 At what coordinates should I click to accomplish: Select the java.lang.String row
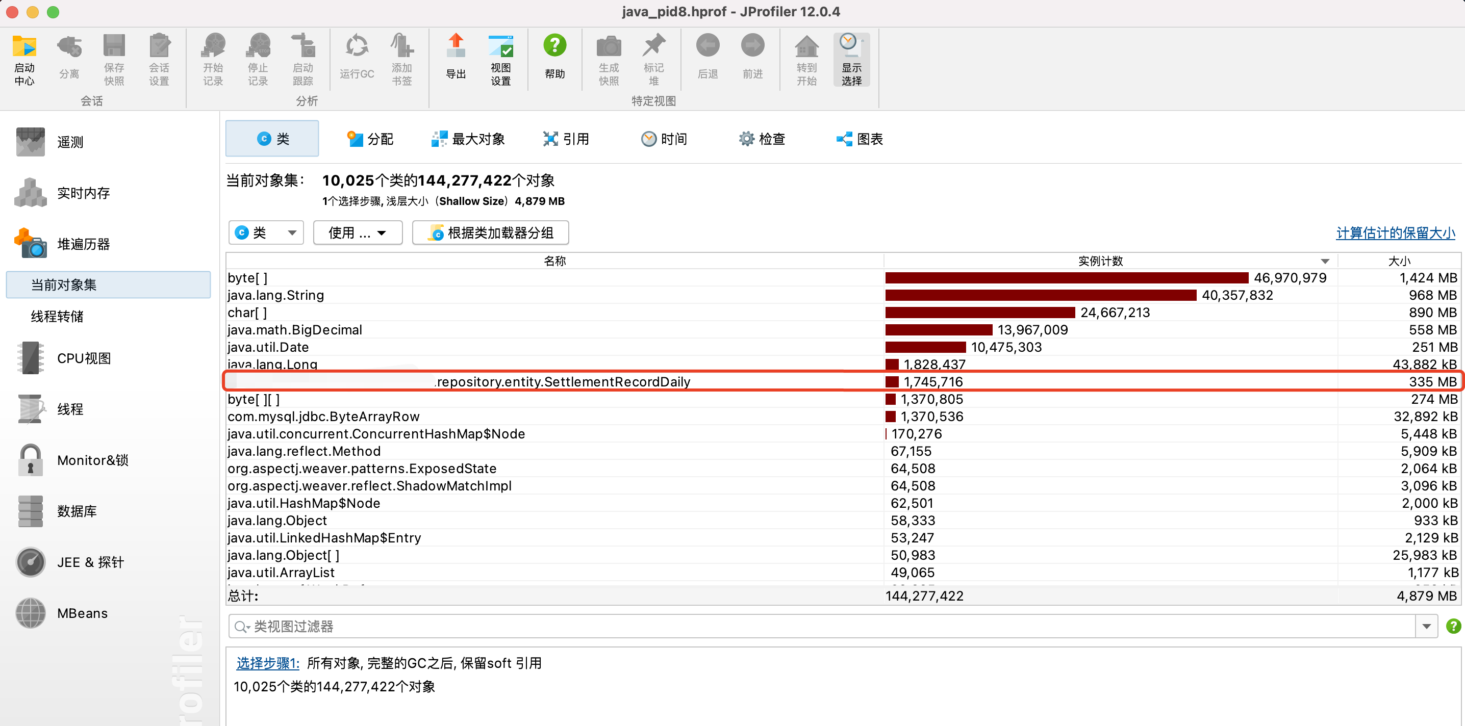tap(843, 295)
